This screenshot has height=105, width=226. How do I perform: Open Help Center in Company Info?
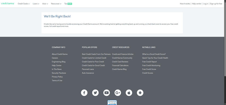click(57, 65)
